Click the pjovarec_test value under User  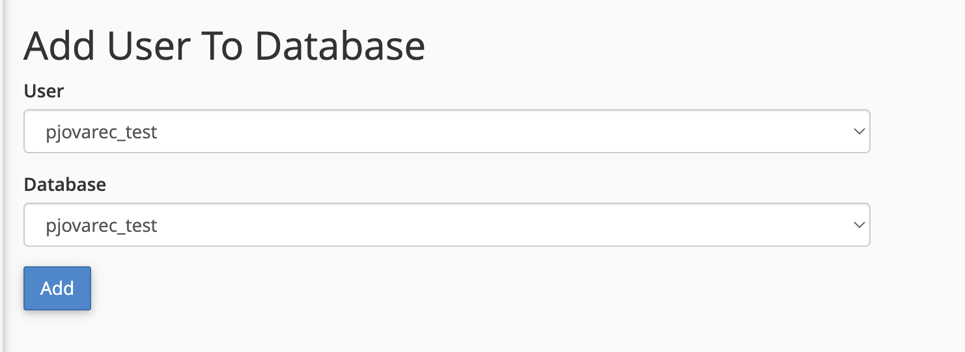click(102, 132)
